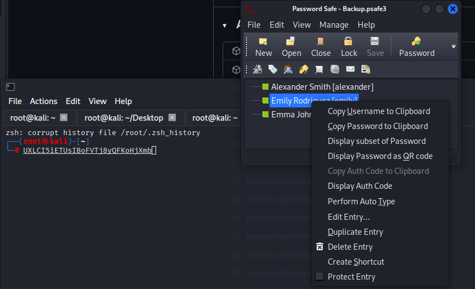
Task: Open the terminal Actions menu
Action: [44, 101]
